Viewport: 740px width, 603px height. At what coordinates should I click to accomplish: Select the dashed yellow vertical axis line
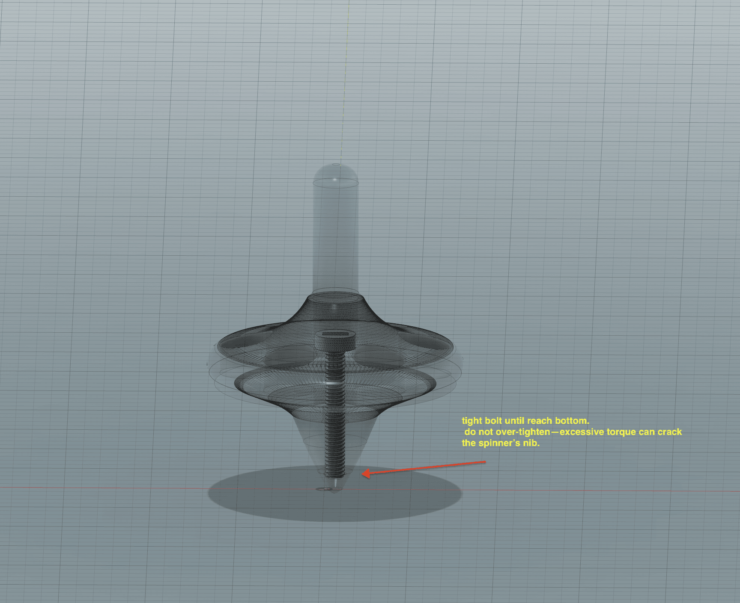click(345, 86)
